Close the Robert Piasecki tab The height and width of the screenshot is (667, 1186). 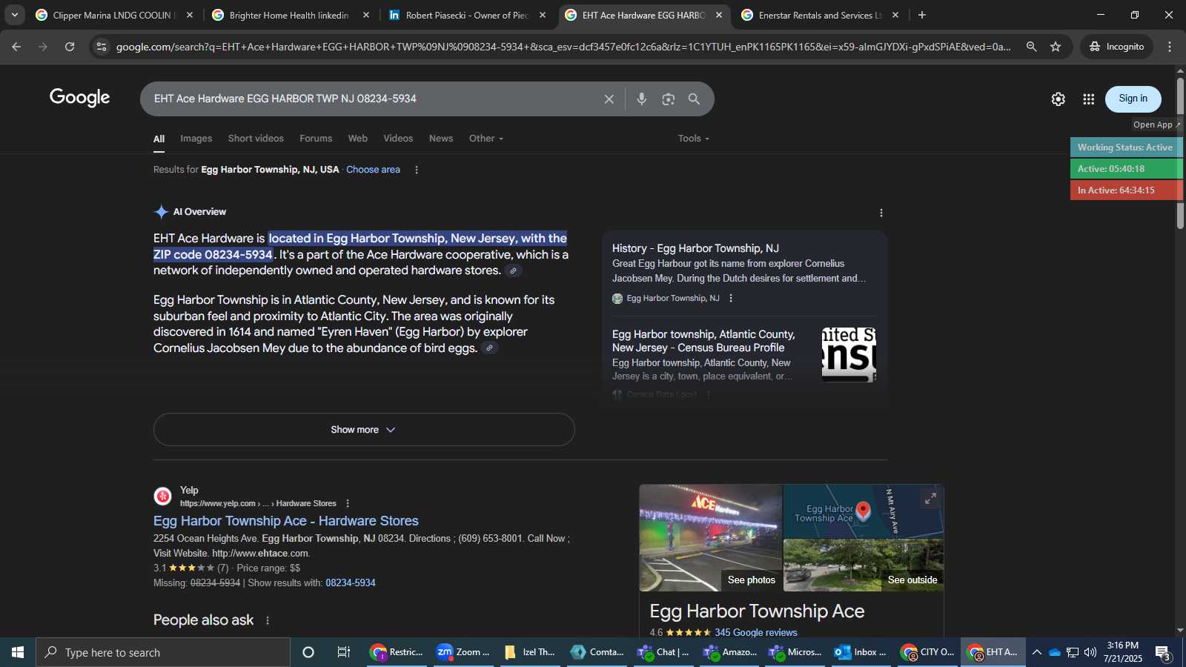click(543, 15)
